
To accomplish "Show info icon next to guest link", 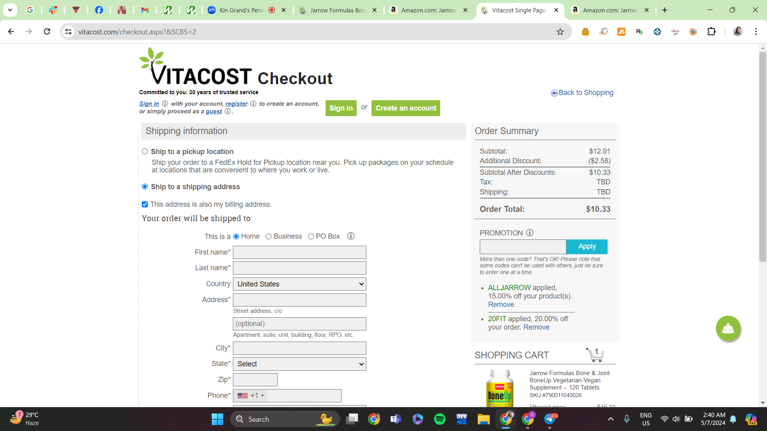I will tap(228, 111).
